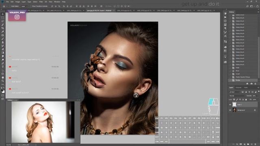Toggle Auto-Select checkbox
This screenshot has width=260, height=146.
coord(10,6)
